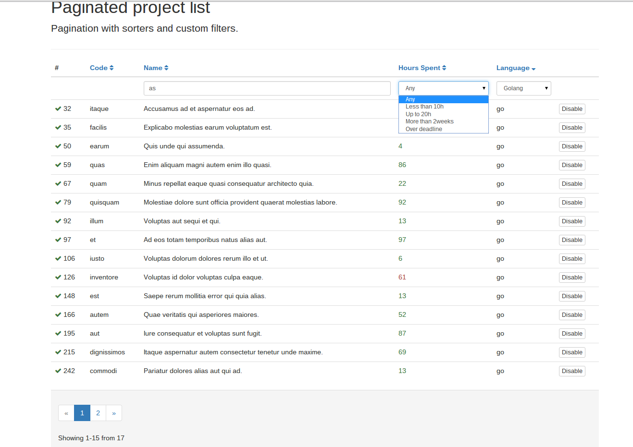Image resolution: width=633 pixels, height=447 pixels.
Task: Pick 'More than 2weeks' filter option
Action: (429, 121)
